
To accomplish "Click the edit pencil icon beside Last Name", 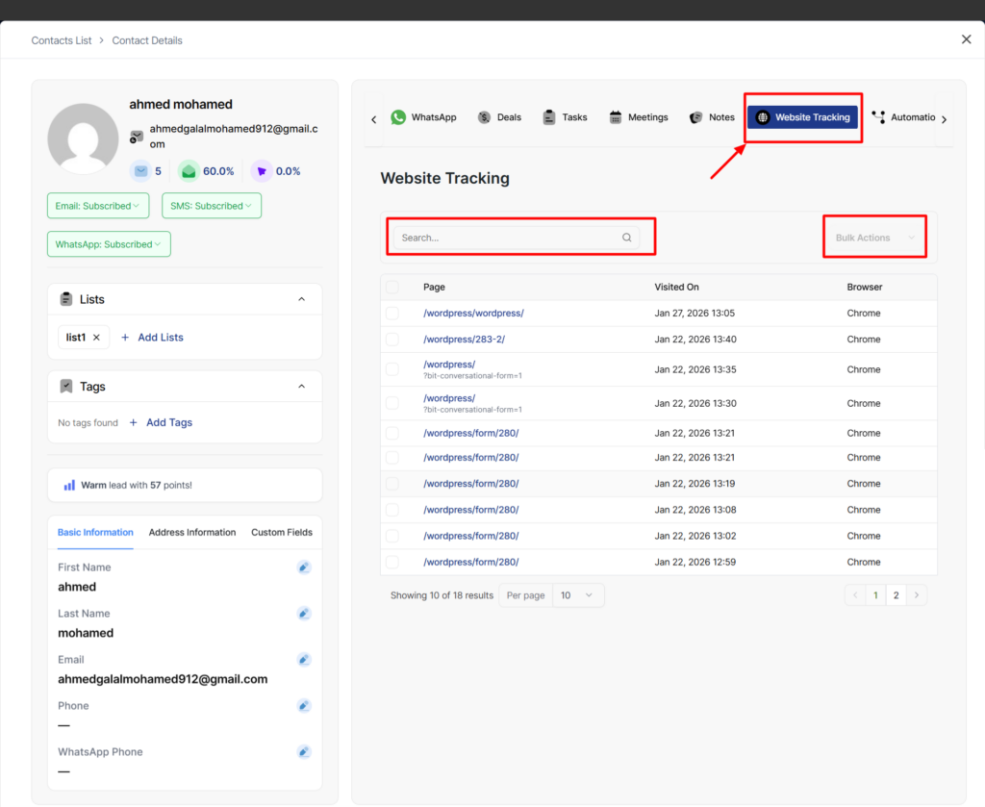I will 304,614.
